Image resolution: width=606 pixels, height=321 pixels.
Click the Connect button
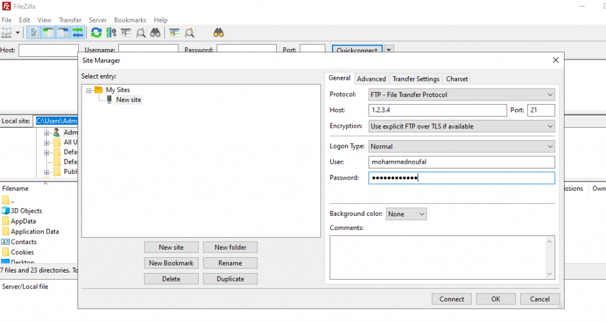(x=452, y=299)
